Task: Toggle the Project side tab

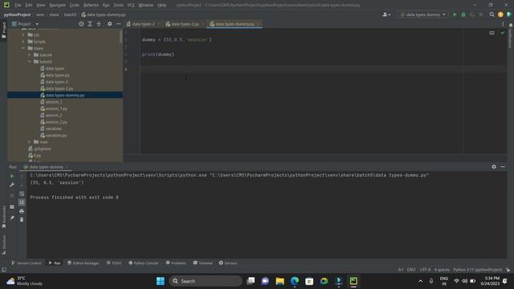Action: [x=3, y=30]
